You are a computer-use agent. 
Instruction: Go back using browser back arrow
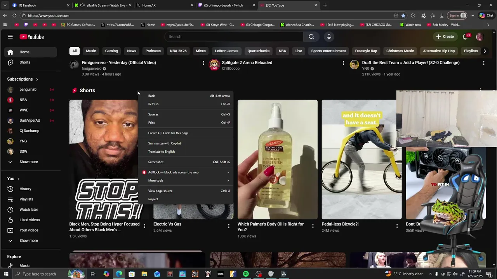tap(5, 15)
